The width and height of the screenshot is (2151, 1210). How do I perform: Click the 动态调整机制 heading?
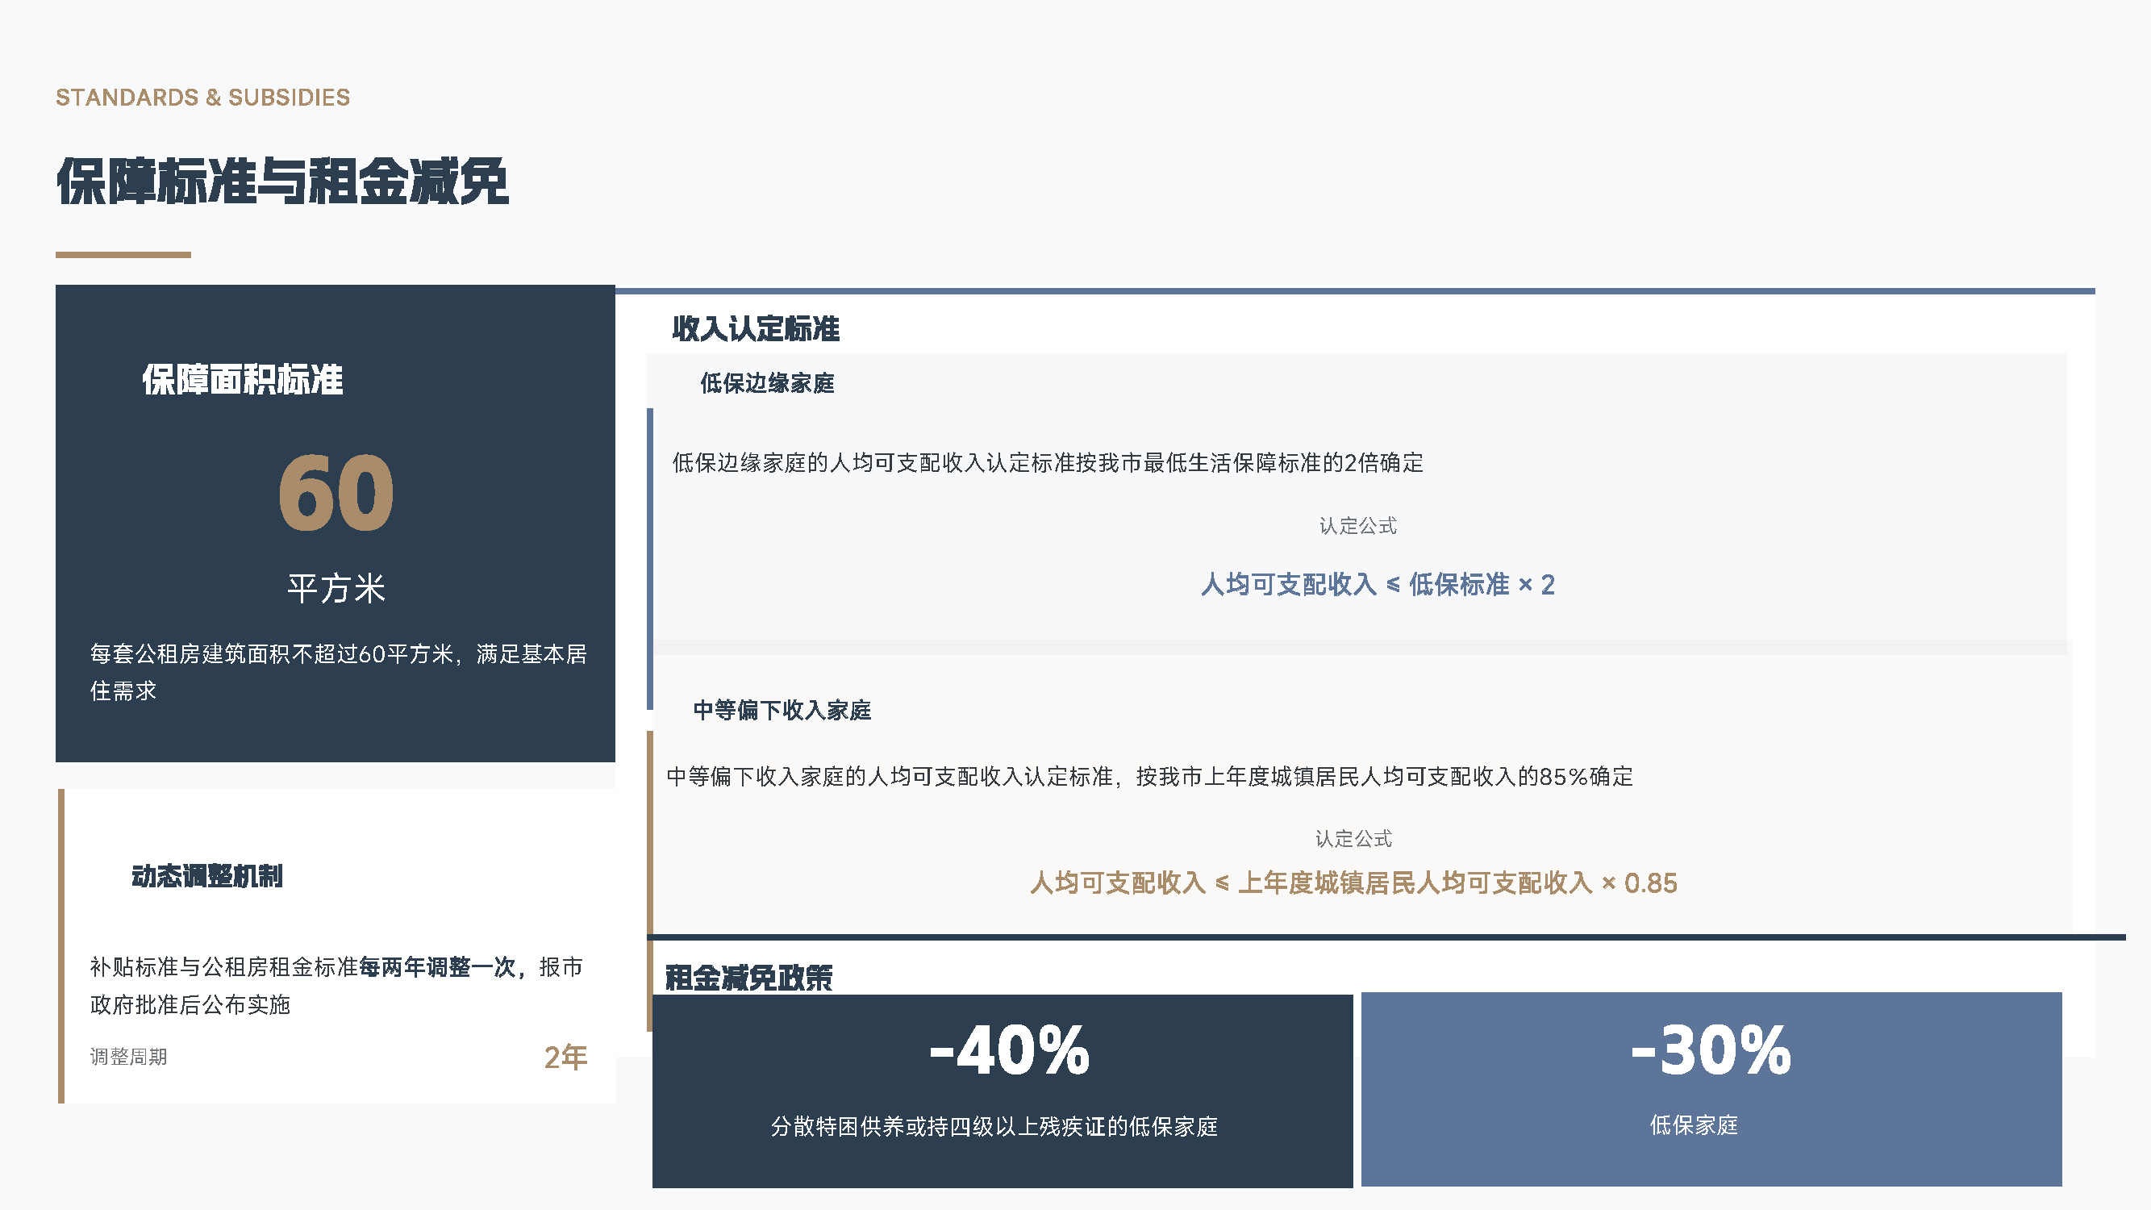[x=207, y=876]
